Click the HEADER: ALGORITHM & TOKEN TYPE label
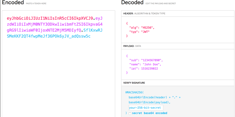This screenshot has height=117, width=235. [x=144, y=14]
